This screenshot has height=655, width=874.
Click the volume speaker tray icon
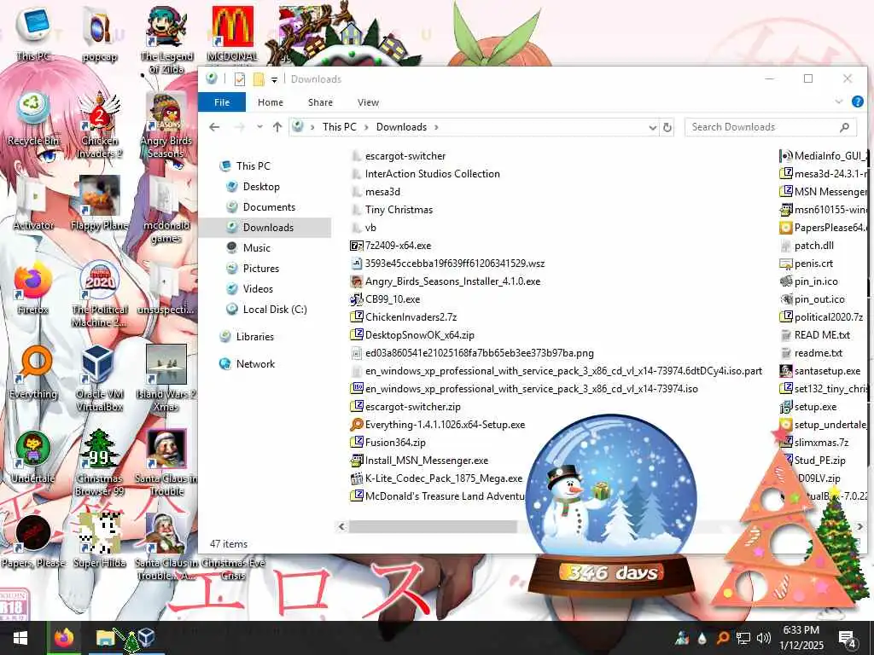[x=764, y=638]
